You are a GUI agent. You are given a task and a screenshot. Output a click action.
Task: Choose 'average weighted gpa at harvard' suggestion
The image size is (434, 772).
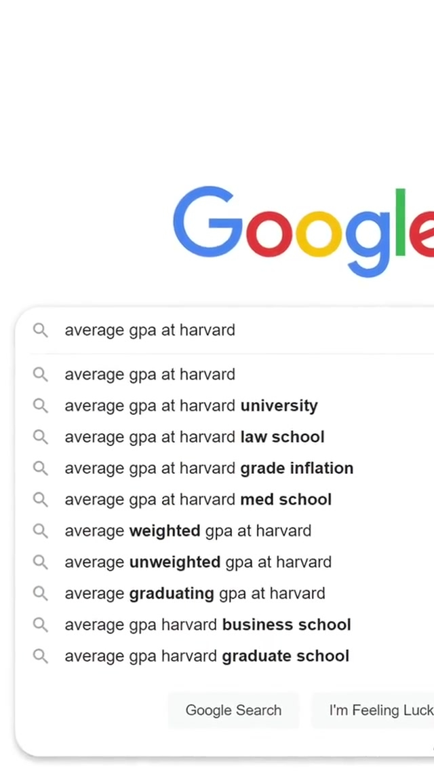pos(188,531)
